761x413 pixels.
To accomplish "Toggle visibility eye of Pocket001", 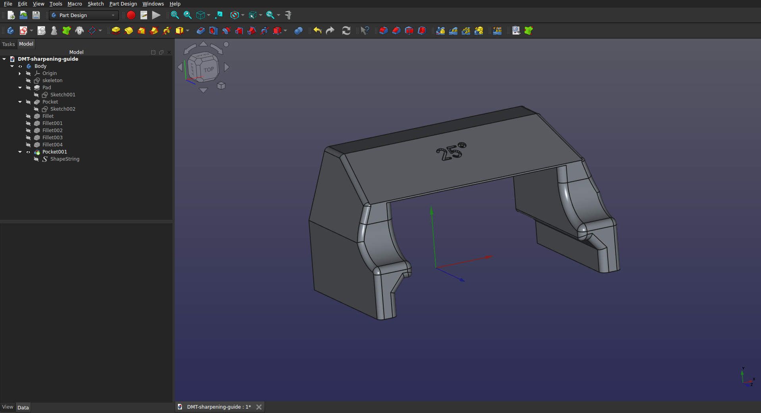I will [x=28, y=152].
